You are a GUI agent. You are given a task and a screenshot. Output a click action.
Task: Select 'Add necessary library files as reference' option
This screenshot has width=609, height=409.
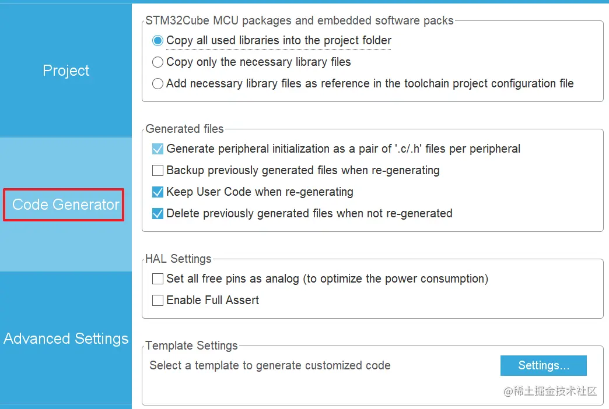click(157, 83)
